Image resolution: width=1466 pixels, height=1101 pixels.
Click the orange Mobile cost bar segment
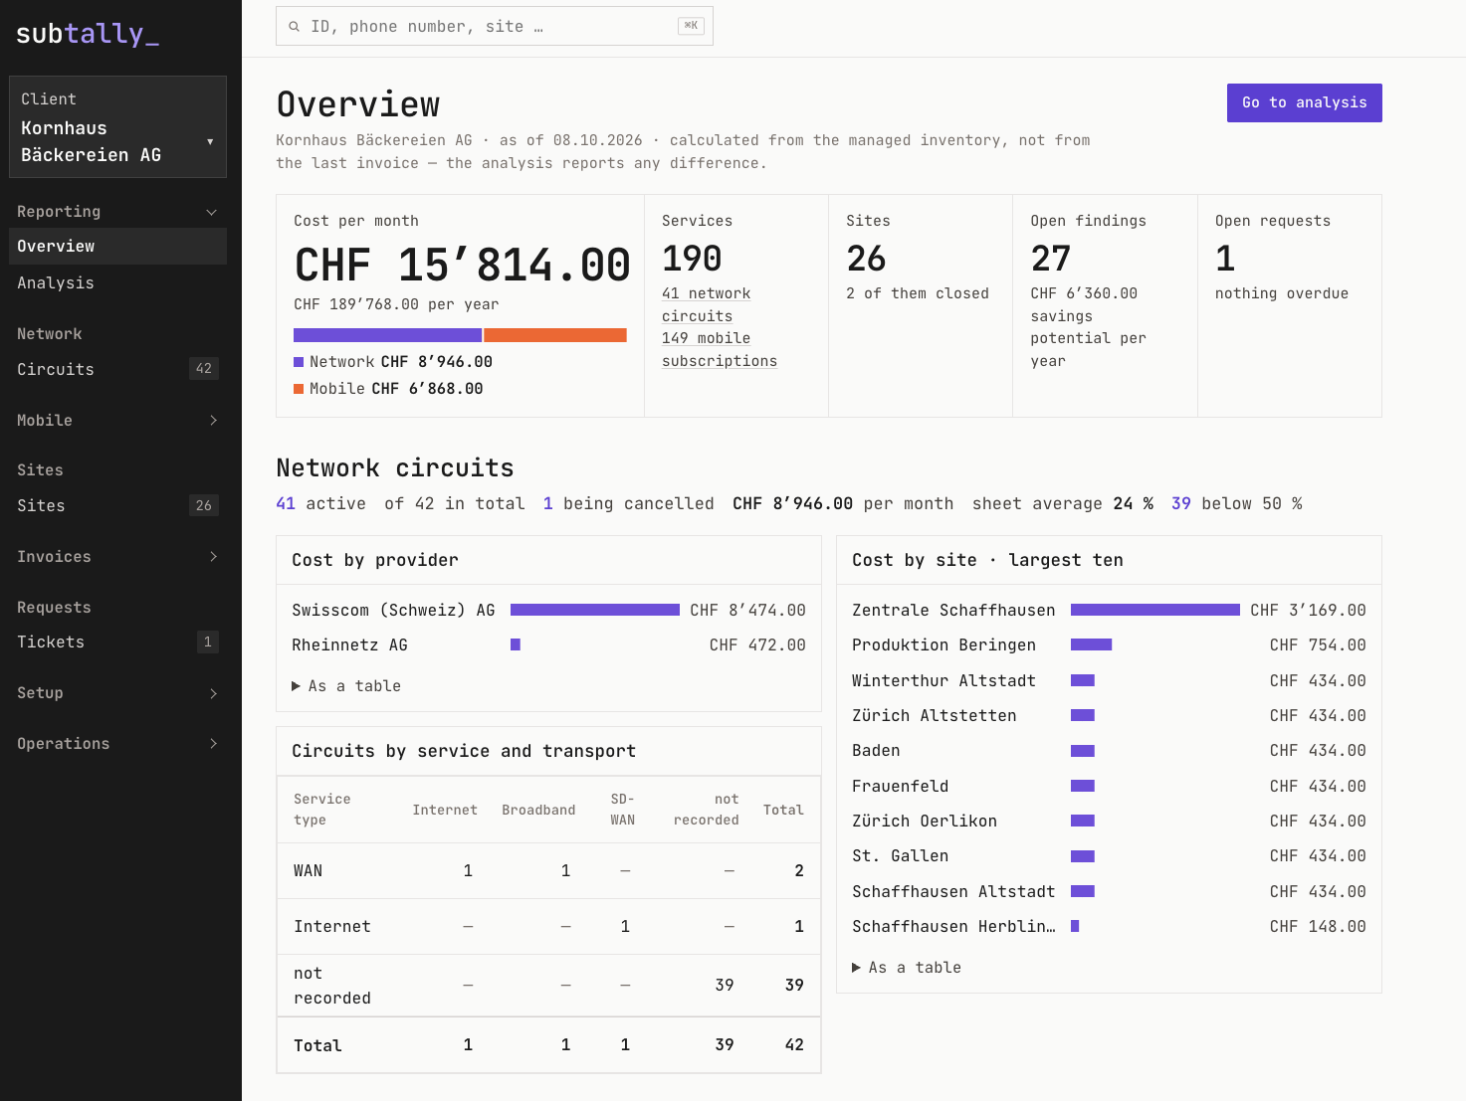coord(555,335)
